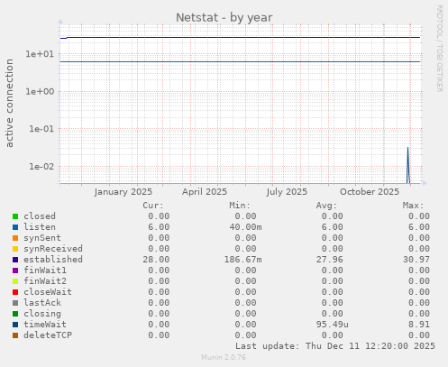Viewport: 448px width, 367px height.
Task: Click the 1e-02 y-axis label
Action: [x=41, y=167]
